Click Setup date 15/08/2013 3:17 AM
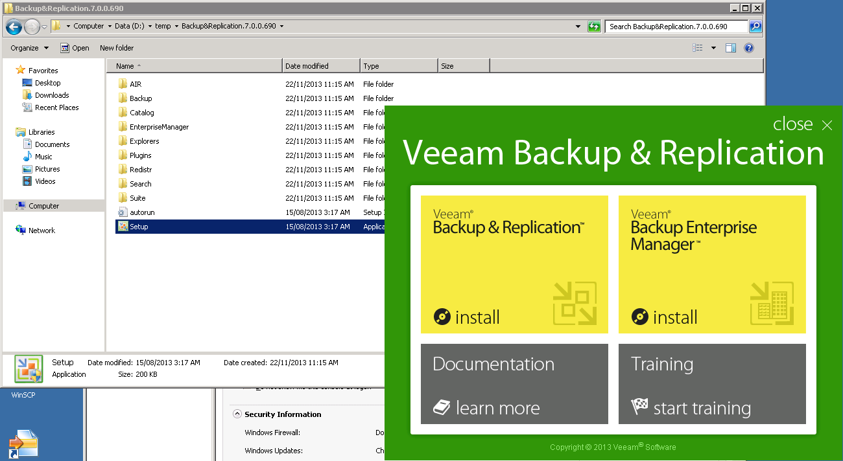Image resolution: width=843 pixels, height=461 pixels. 318,227
